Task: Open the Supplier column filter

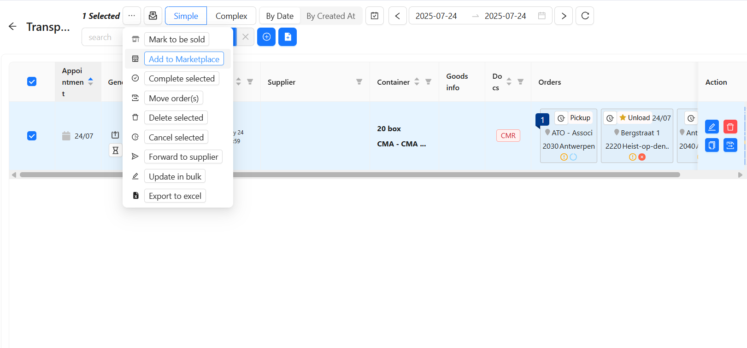Action: click(x=359, y=81)
